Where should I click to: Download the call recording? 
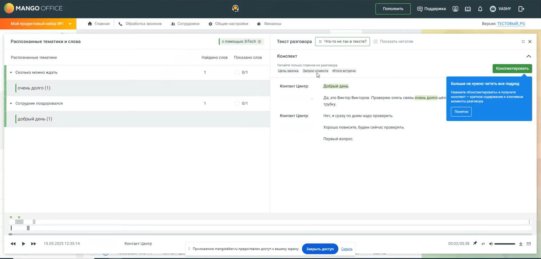521,244
